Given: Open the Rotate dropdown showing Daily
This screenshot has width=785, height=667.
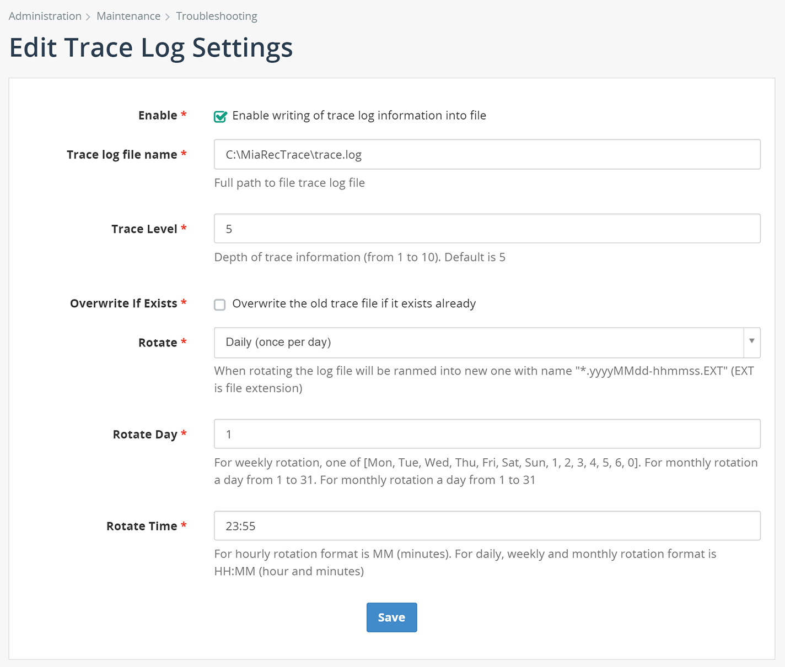Looking at the screenshot, I should 487,343.
